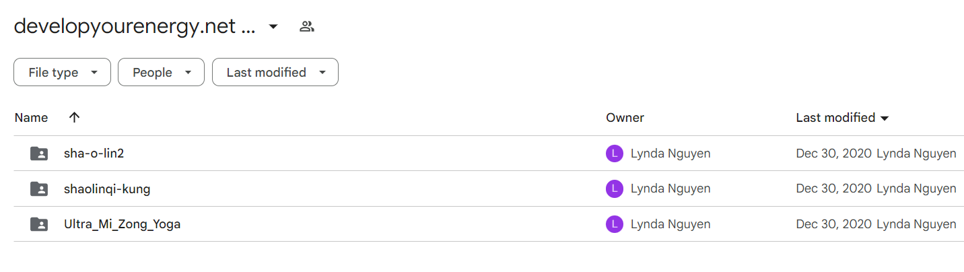Screen dimensions: 964x272
Task: Click the developyourenergy.net folder title
Action: [134, 27]
